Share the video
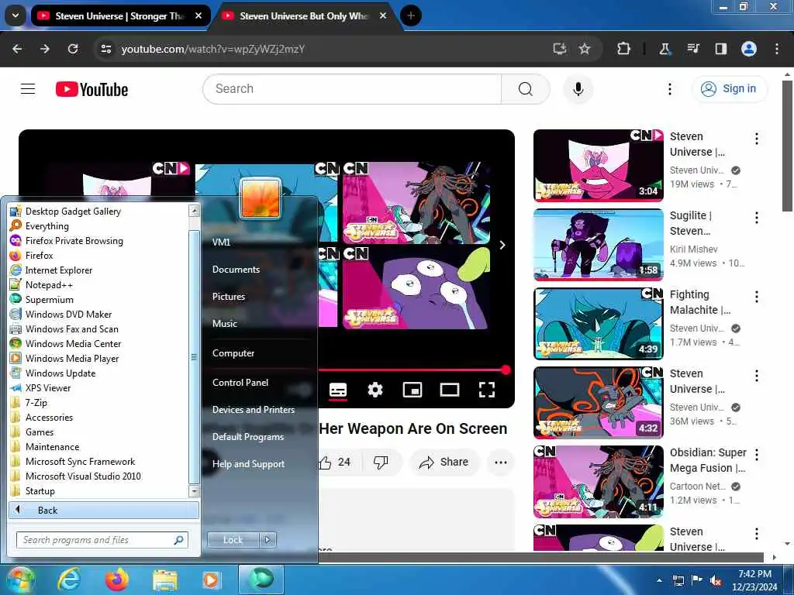794x595 pixels. (444, 462)
